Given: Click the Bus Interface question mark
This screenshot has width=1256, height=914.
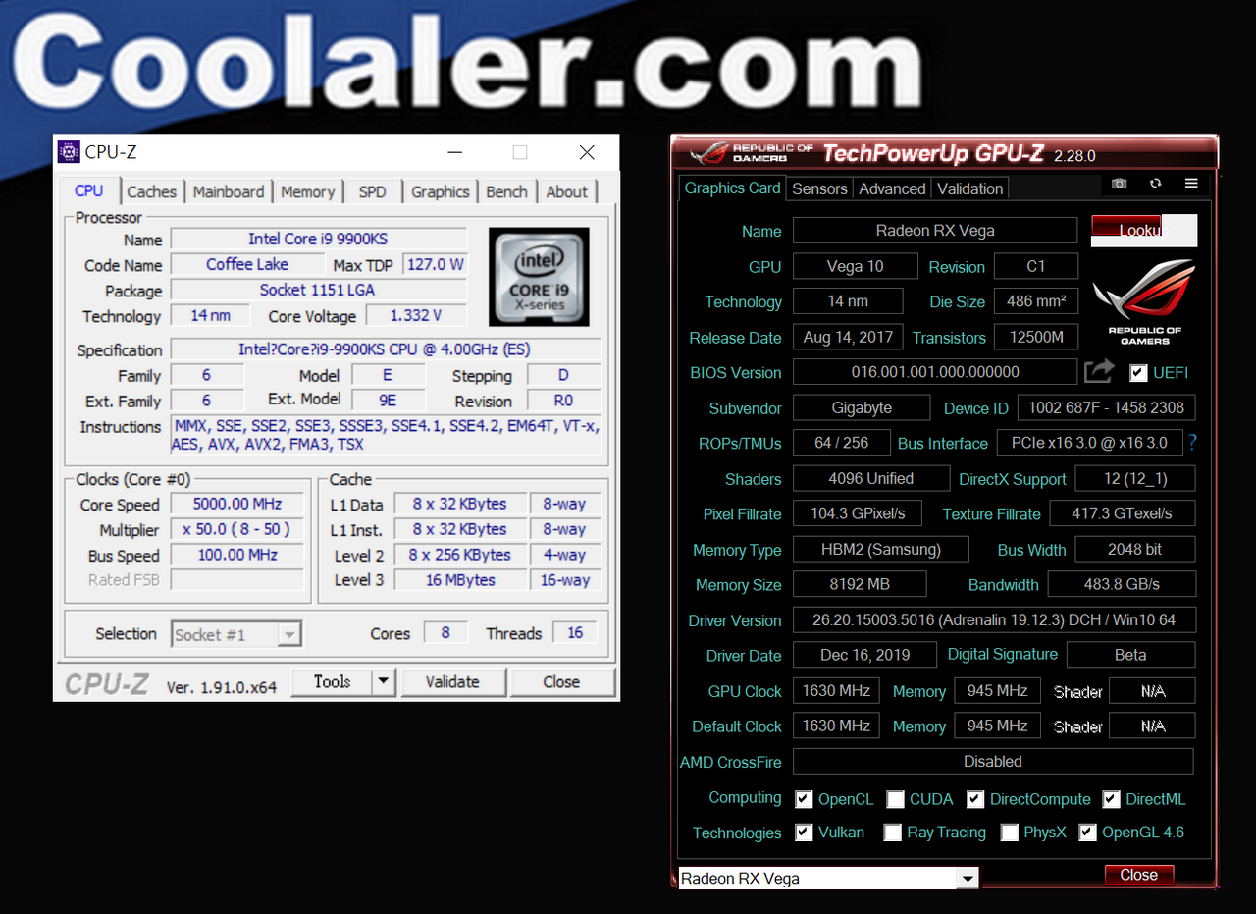Looking at the screenshot, I should 1192,443.
